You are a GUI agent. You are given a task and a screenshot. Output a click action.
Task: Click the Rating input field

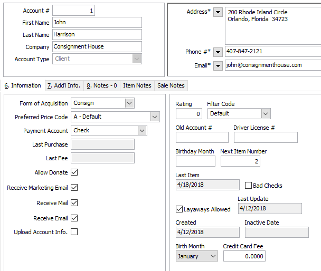189,114
